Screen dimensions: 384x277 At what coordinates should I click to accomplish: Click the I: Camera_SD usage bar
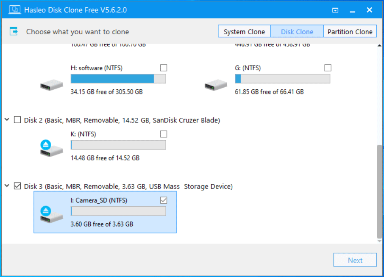pyautogui.click(x=118, y=211)
